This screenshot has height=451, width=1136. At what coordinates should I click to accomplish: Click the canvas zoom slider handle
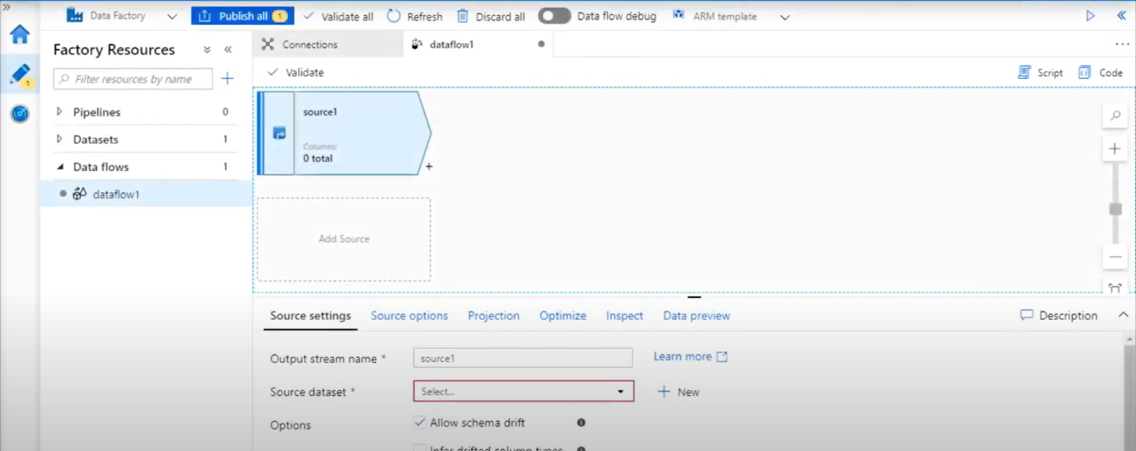(1116, 209)
